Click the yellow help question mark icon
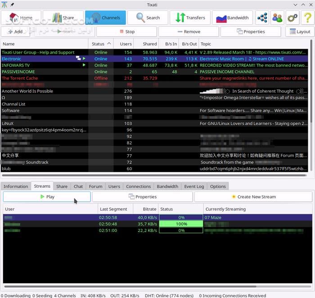The width and height of the screenshot is (315, 298). pyautogui.click(x=307, y=18)
